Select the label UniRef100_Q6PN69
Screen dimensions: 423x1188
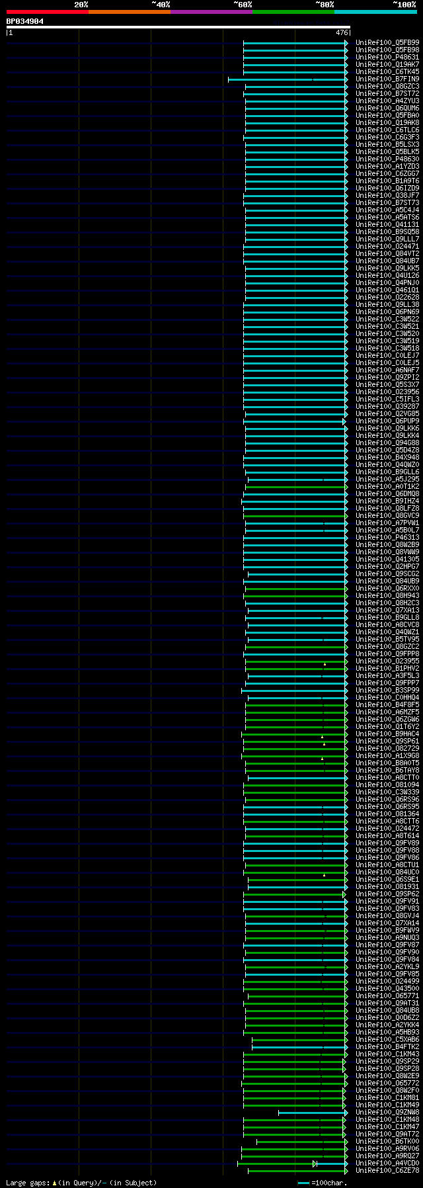tap(387, 312)
